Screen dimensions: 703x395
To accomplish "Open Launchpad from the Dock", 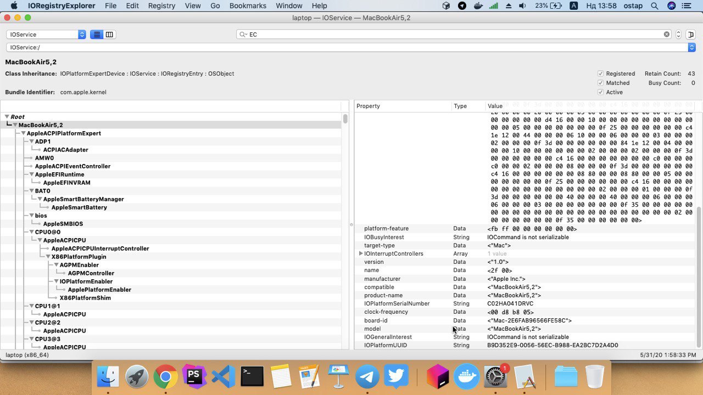I will point(137,376).
